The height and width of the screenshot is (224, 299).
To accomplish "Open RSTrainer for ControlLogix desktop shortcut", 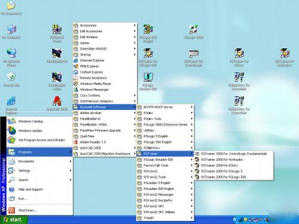I will [194, 57].
